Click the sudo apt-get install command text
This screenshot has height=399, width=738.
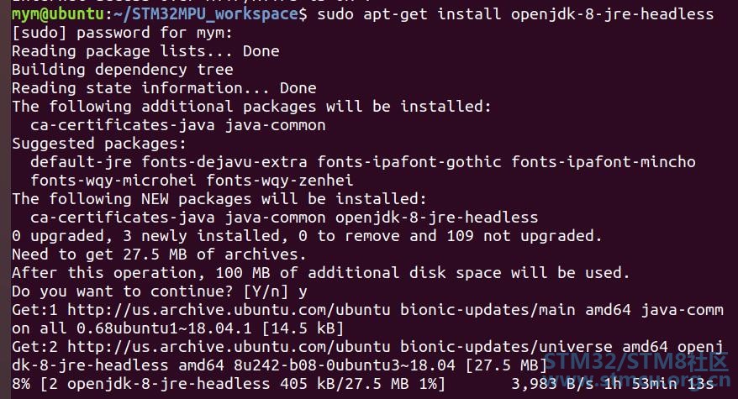pyautogui.click(x=515, y=14)
